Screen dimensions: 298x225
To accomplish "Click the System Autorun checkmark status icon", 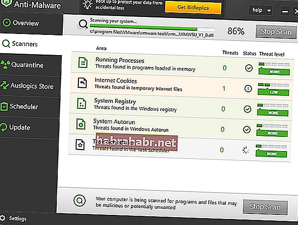I will pos(247,129).
